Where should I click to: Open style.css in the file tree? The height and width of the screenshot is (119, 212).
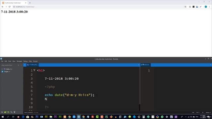click(7, 72)
